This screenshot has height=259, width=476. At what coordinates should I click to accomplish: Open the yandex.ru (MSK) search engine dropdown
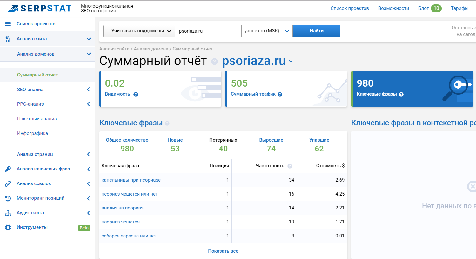pyautogui.click(x=266, y=31)
